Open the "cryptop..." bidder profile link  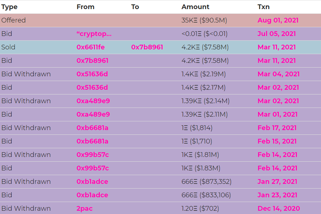pyautogui.click(x=94, y=34)
